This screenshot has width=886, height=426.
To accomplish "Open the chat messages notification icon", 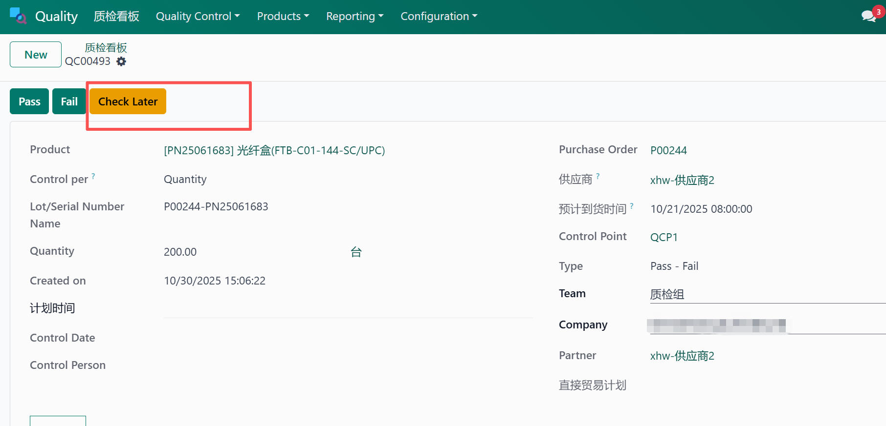I will [868, 16].
